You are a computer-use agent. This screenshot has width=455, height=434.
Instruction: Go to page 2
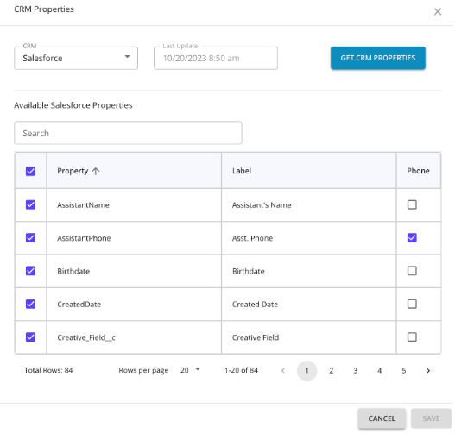[x=331, y=370]
